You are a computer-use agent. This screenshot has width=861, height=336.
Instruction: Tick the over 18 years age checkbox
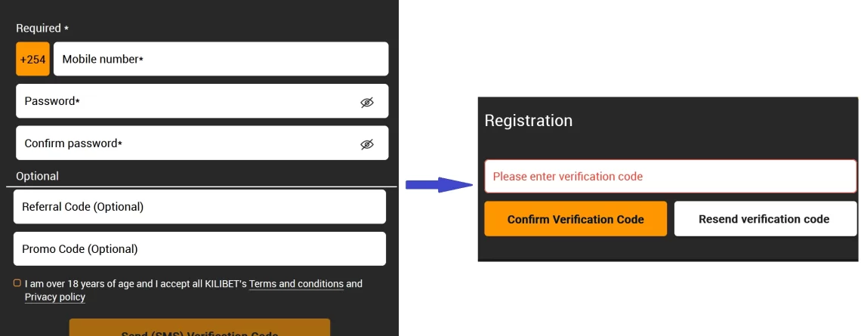17,283
